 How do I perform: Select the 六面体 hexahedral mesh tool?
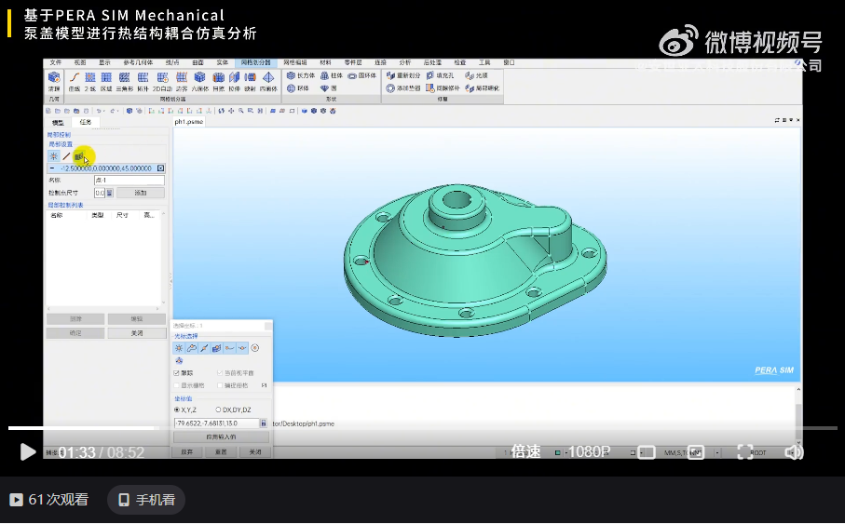(x=200, y=81)
